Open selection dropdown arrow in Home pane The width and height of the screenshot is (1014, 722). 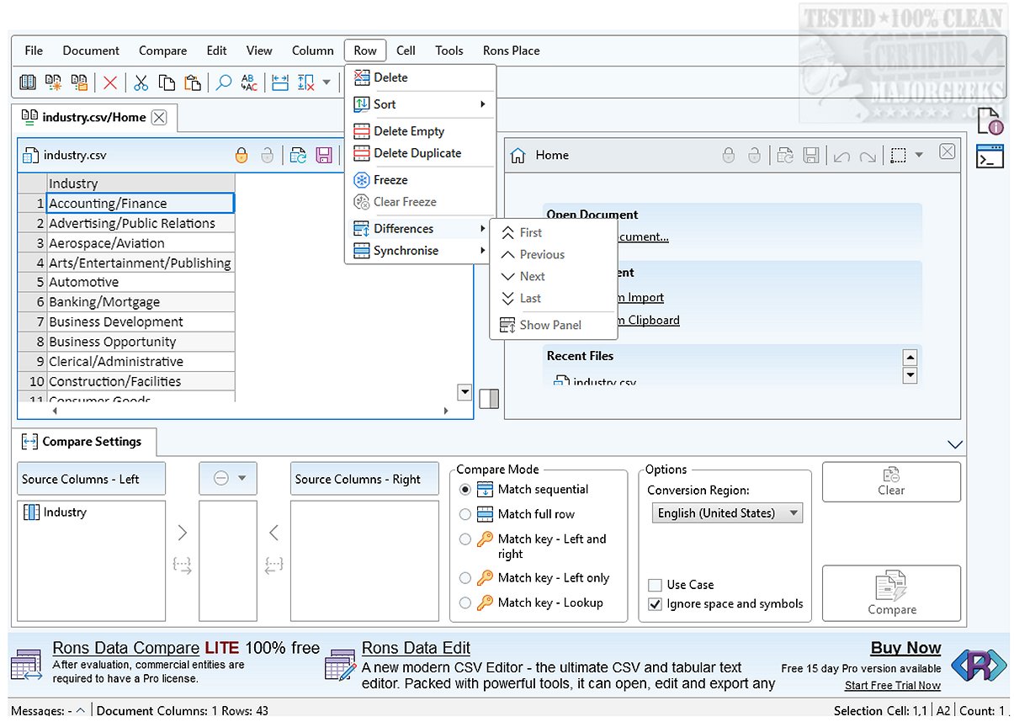[x=919, y=155]
